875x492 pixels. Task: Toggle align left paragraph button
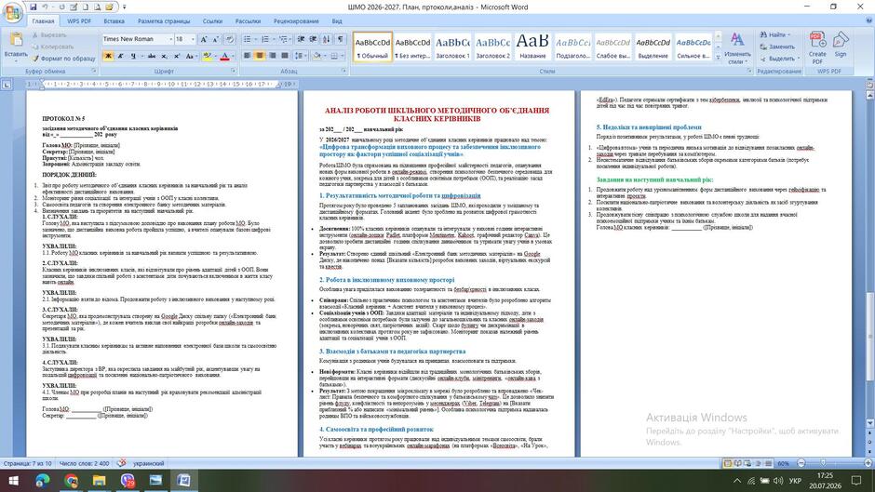coord(247,56)
